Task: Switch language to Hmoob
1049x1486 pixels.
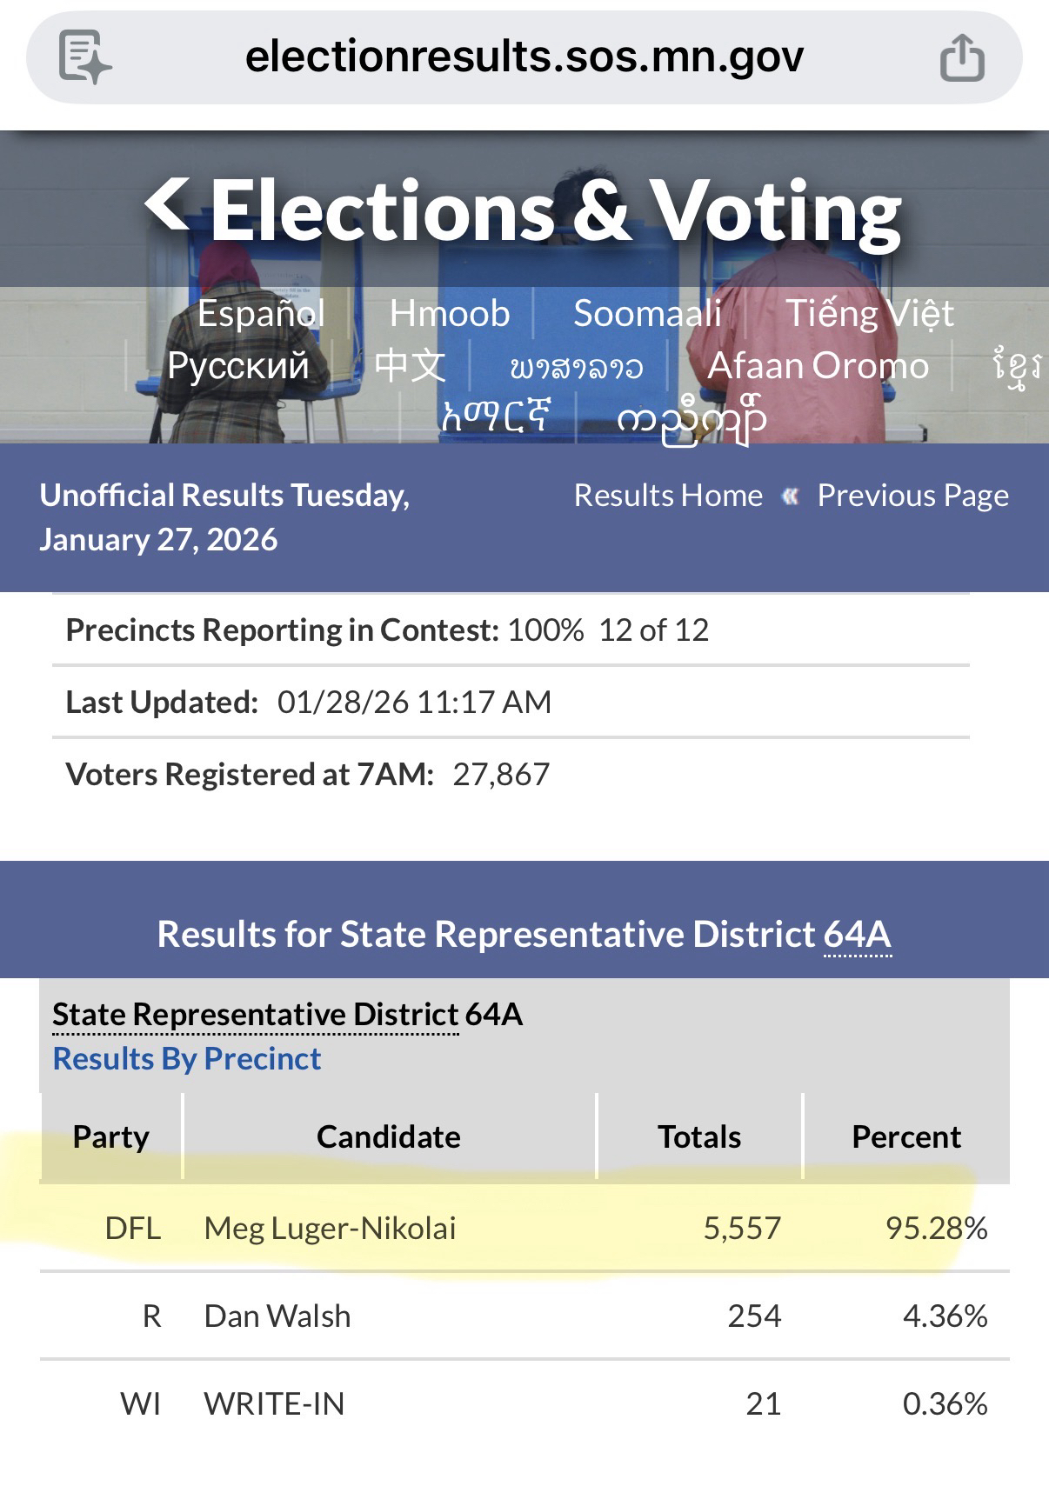Action: click(x=449, y=313)
